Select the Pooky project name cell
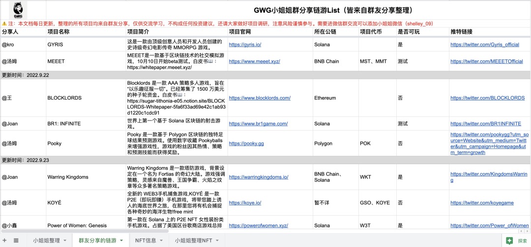The width and height of the screenshot is (531, 247). coord(86,144)
